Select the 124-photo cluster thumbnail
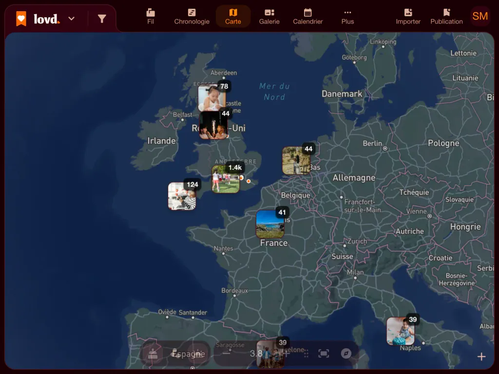This screenshot has height=374, width=499. 182,196
